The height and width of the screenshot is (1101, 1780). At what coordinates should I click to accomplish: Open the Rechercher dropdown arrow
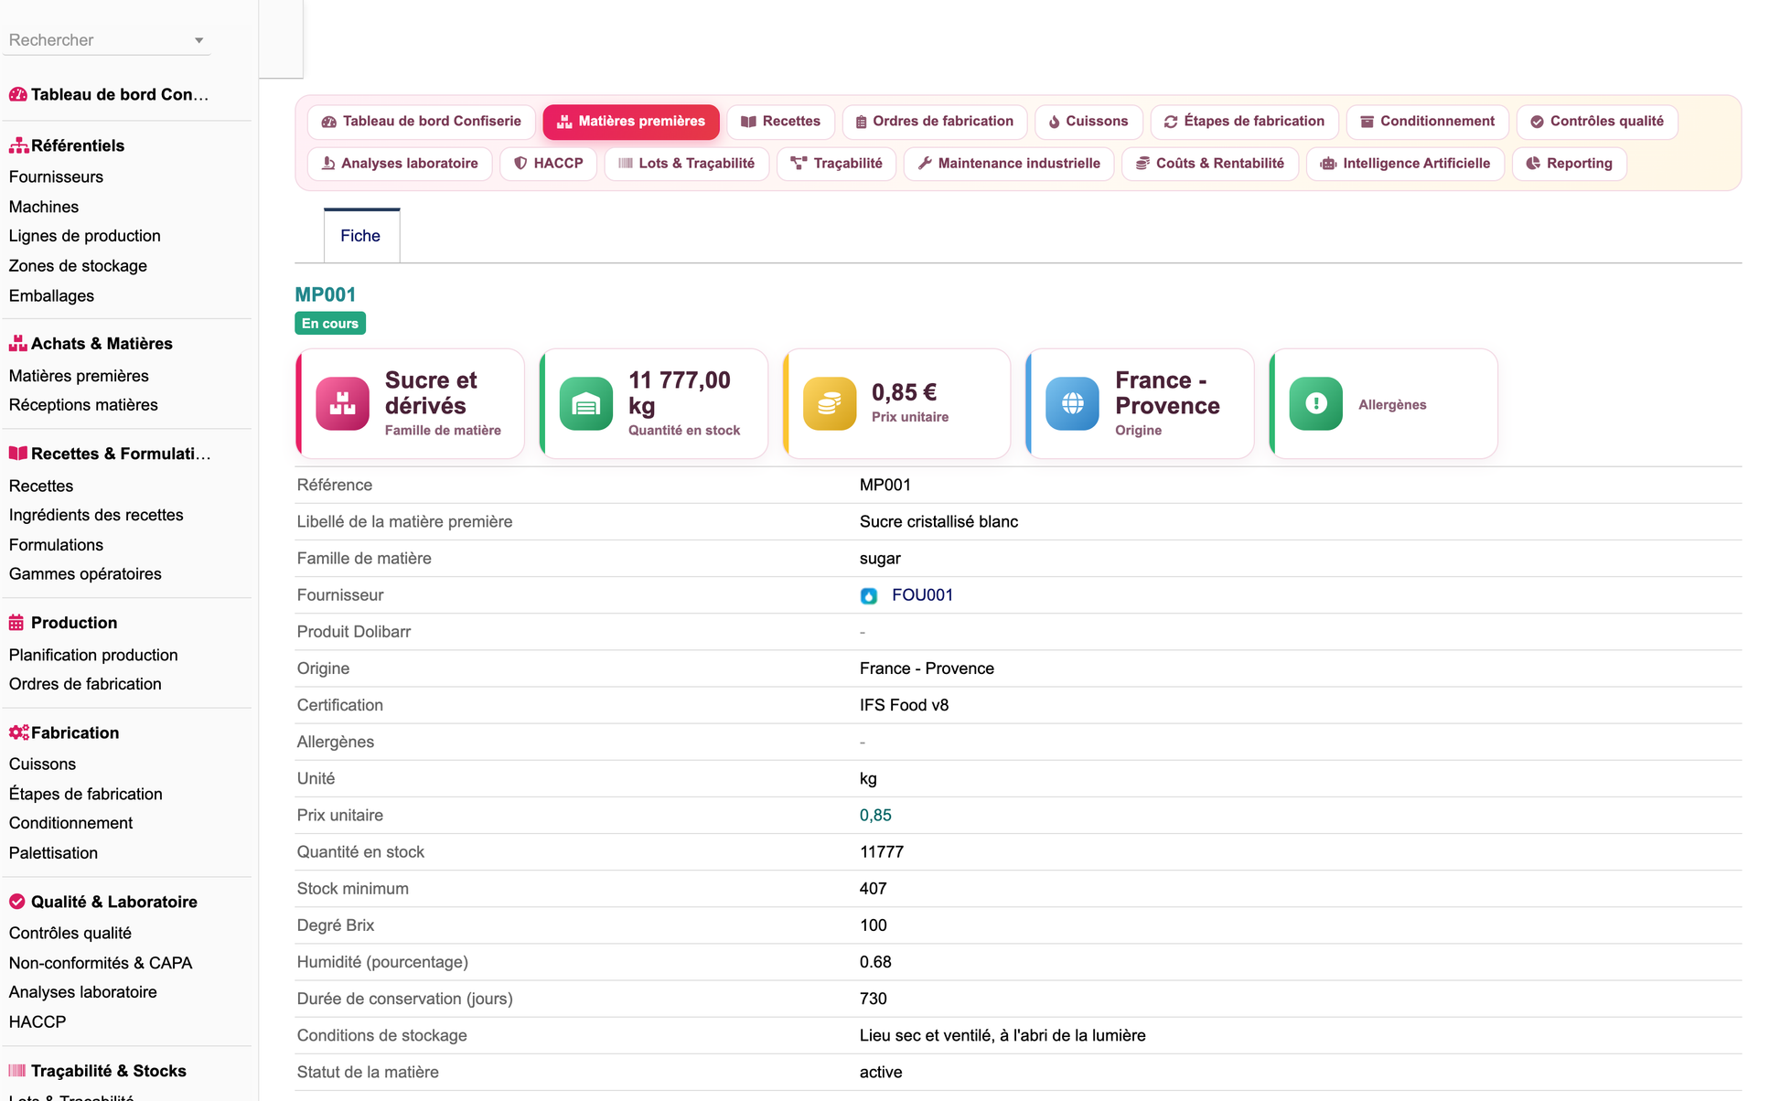pos(198,40)
